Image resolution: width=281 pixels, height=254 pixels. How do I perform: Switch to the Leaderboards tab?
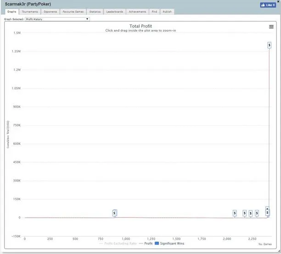click(x=115, y=11)
